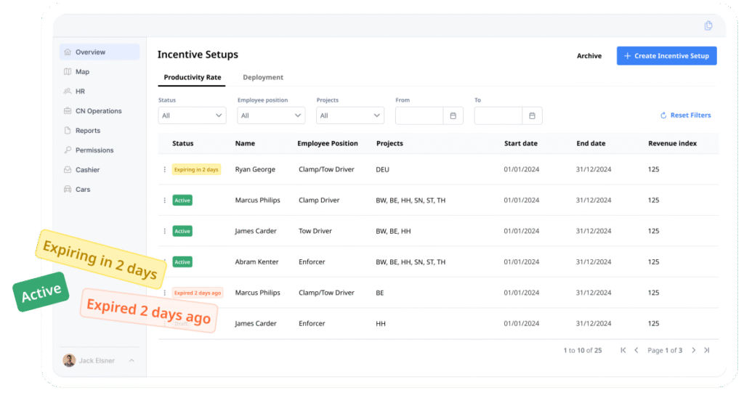Open the Cars sidebar section

click(83, 190)
